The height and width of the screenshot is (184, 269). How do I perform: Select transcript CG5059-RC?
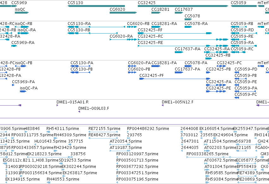tap(238, 52)
